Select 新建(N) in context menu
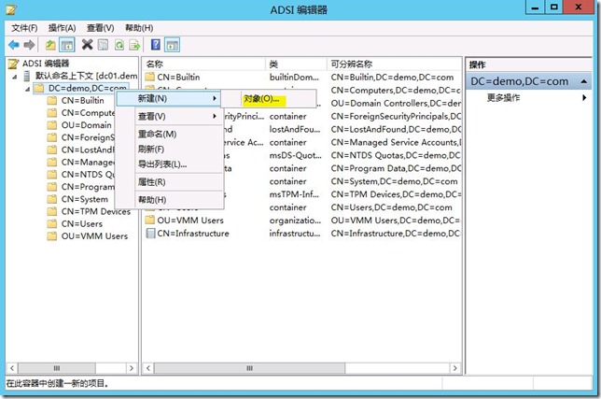Image resolution: width=601 pixels, height=399 pixels. coord(168,99)
